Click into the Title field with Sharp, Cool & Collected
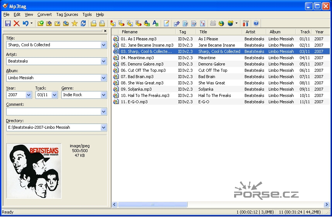 pyautogui.click(x=54, y=45)
